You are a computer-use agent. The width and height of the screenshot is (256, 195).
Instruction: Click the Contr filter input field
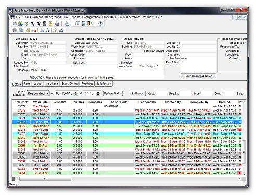tap(228, 93)
